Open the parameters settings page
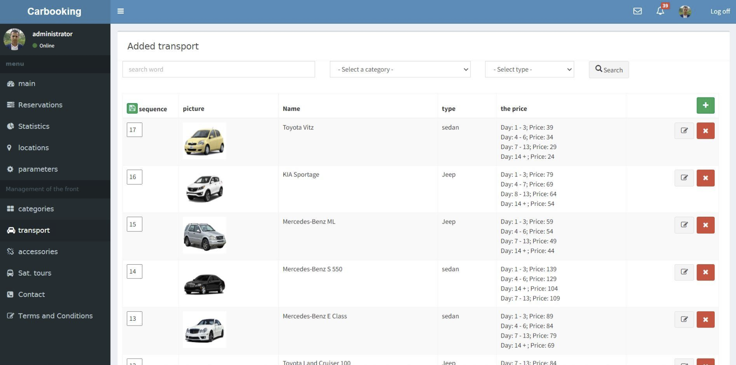This screenshot has width=736, height=365. coord(37,169)
